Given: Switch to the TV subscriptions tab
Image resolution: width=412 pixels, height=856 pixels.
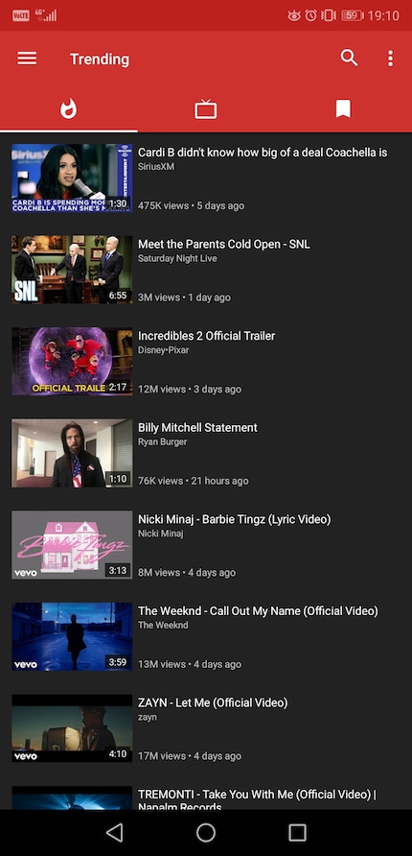Looking at the screenshot, I should tap(205, 109).
